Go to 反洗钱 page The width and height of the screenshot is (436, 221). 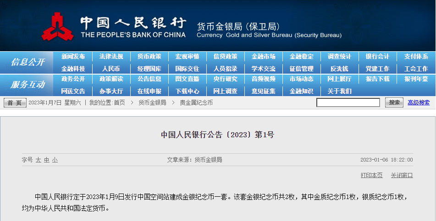[339, 69]
